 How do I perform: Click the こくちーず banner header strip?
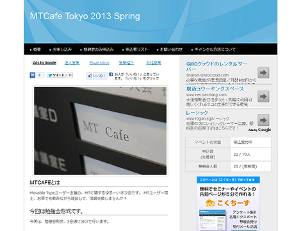tap(228, 180)
